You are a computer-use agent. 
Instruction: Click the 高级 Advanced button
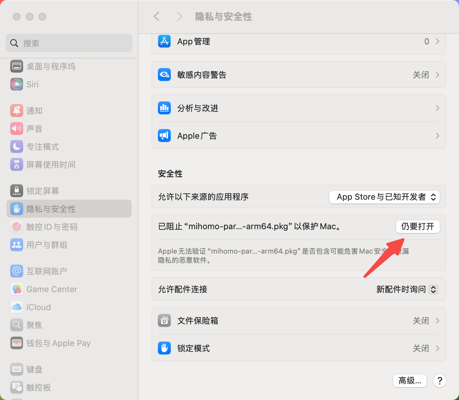[x=410, y=381]
